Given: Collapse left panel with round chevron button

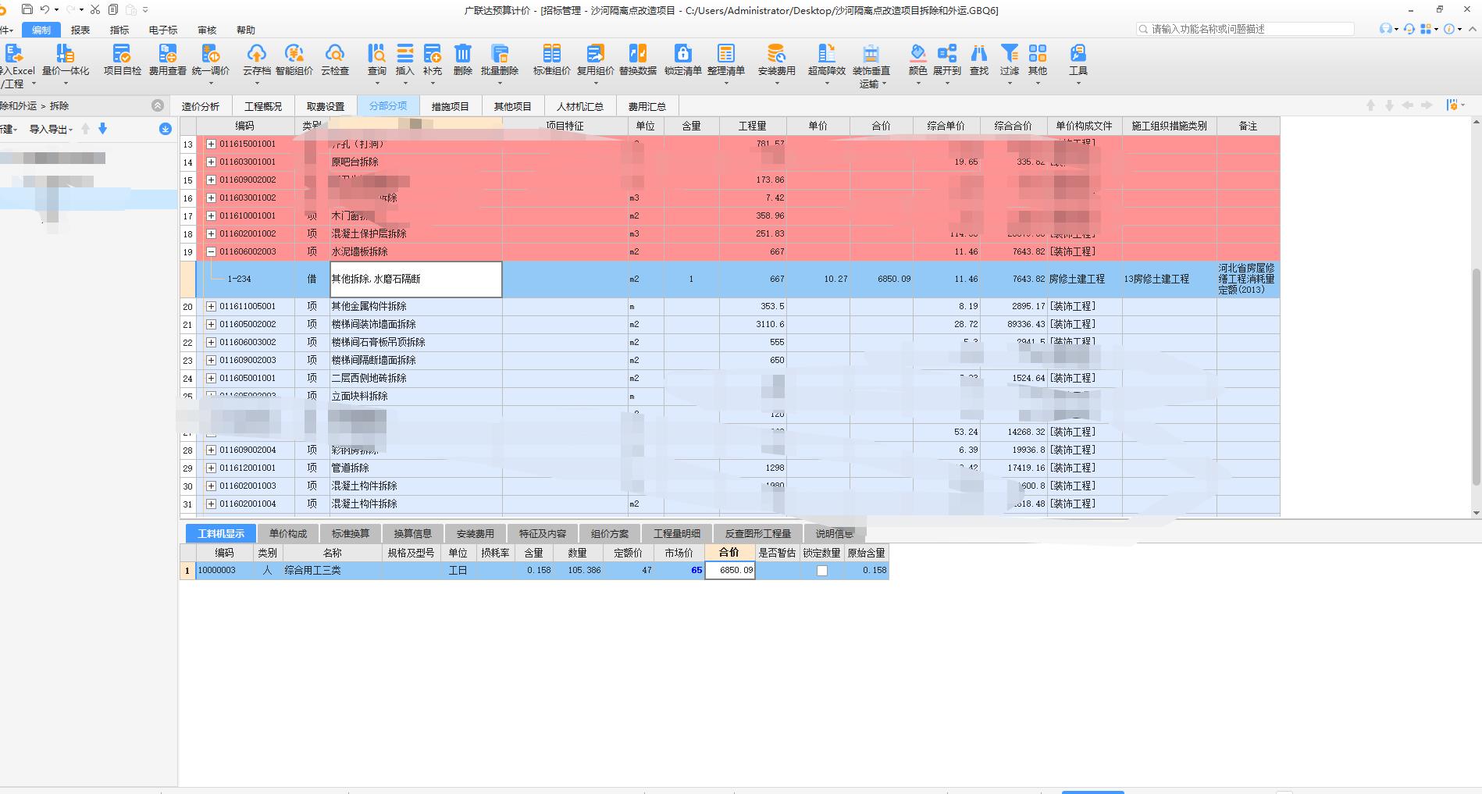Looking at the screenshot, I should pyautogui.click(x=158, y=105).
